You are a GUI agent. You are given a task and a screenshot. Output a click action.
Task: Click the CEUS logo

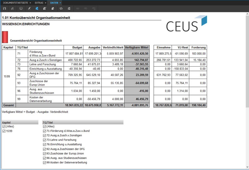(x=186, y=25)
